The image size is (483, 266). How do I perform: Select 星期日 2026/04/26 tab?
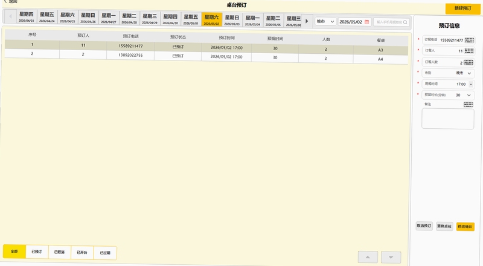click(88, 18)
